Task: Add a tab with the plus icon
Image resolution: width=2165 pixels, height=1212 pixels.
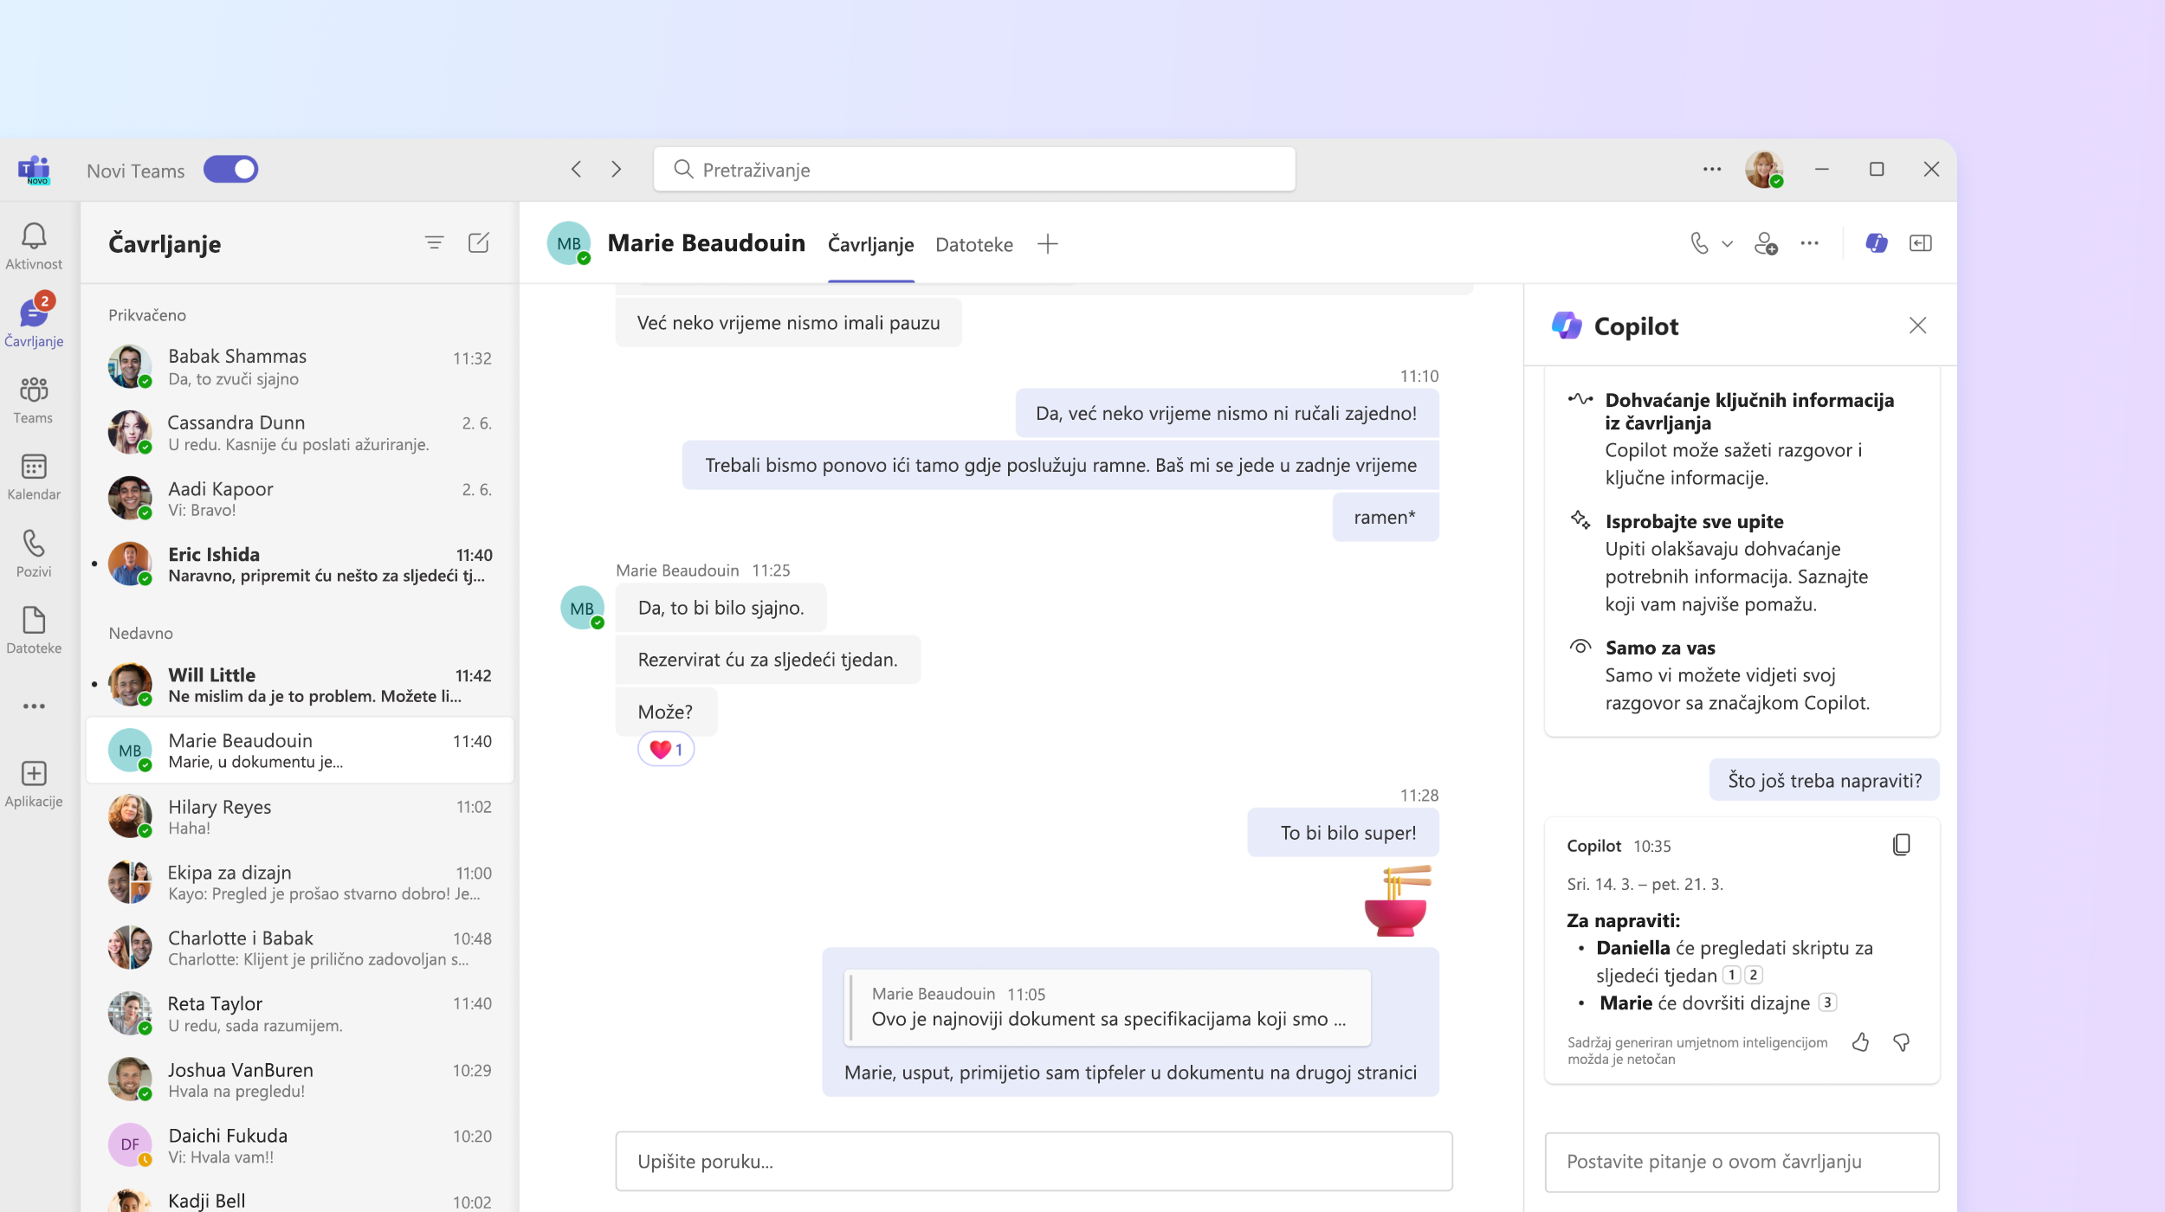Action: (1048, 244)
